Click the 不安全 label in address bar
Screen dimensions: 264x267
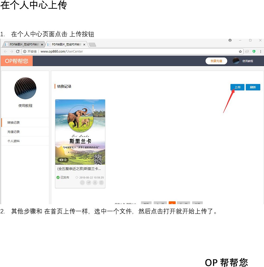pyautogui.click(x=32, y=52)
